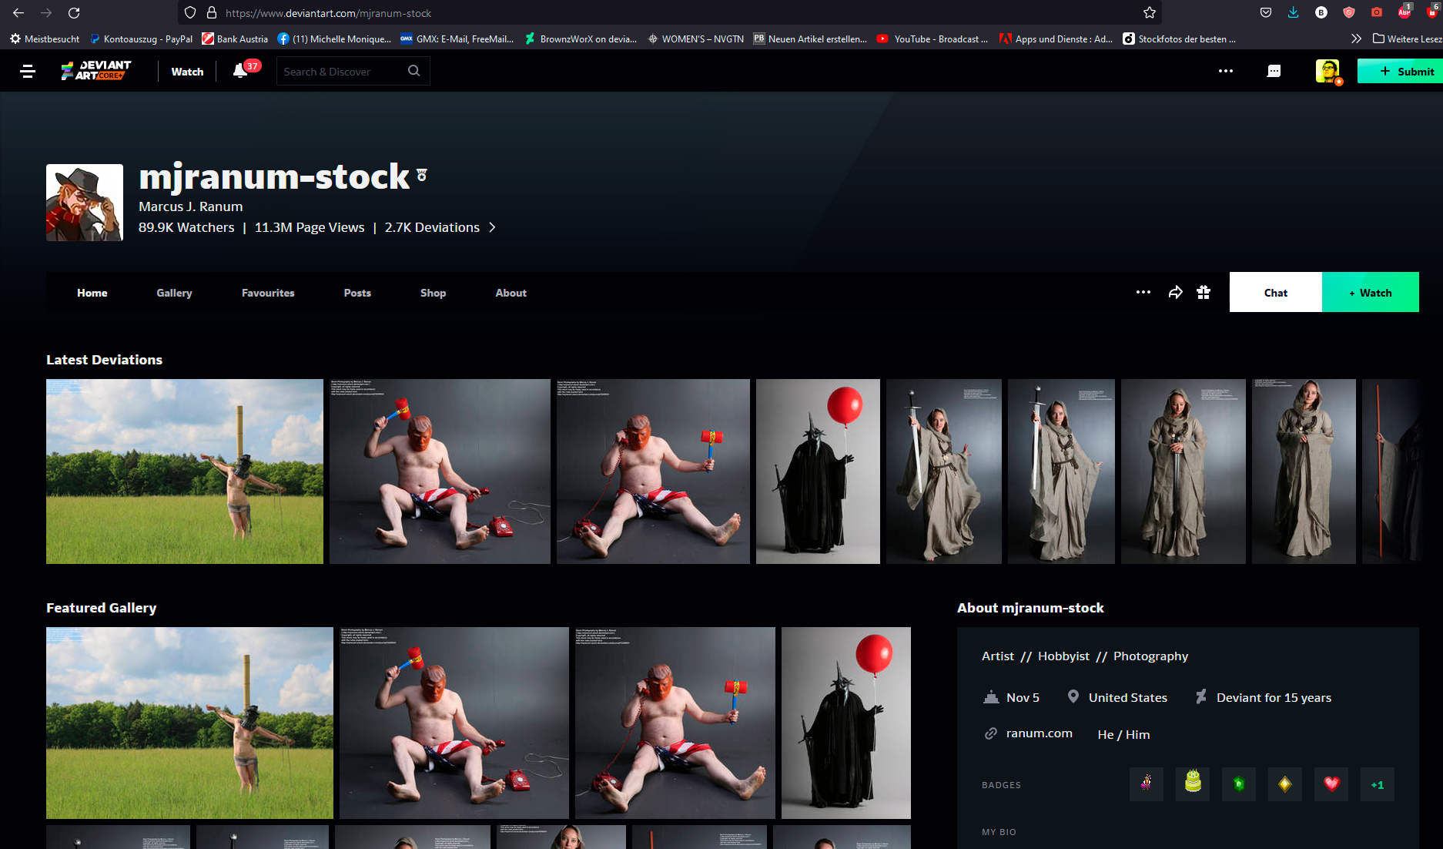Open the About tab

click(x=511, y=293)
